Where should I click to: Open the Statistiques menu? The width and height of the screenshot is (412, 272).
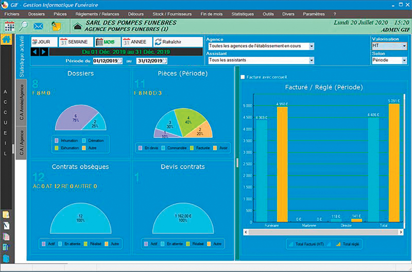click(243, 14)
